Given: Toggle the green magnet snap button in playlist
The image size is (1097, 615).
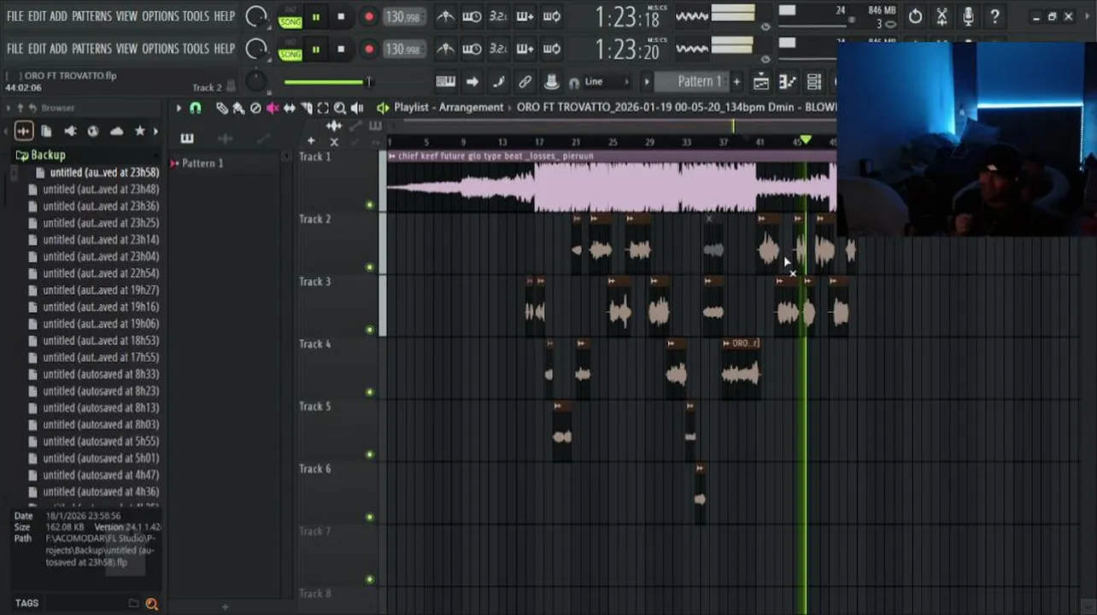Looking at the screenshot, I should click(x=195, y=108).
